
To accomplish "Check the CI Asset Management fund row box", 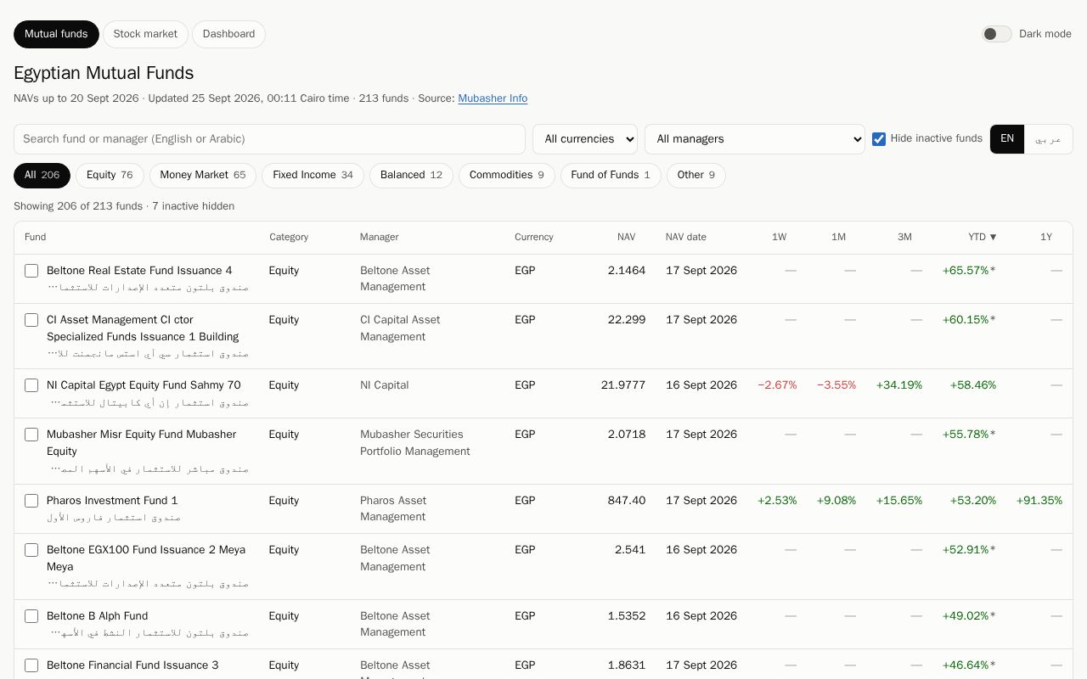I will pyautogui.click(x=31, y=320).
